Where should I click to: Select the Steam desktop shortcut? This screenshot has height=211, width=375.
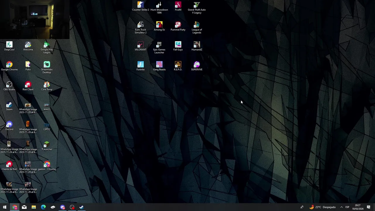pyautogui.click(x=9, y=106)
